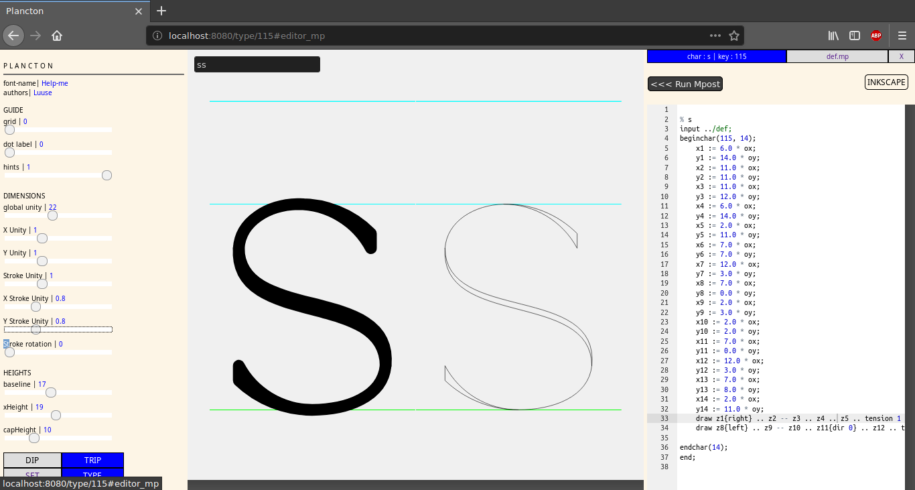Image resolution: width=915 pixels, height=490 pixels.
Task: Switch to the def.mp editor tab
Action: 837,56
